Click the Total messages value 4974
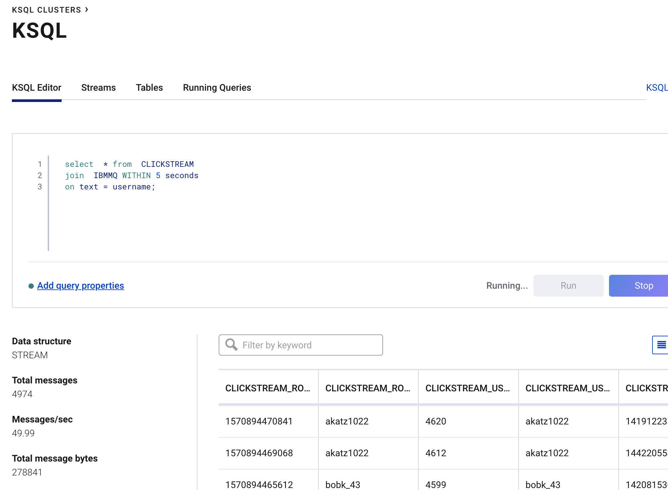This screenshot has height=490, width=668. 22,394
